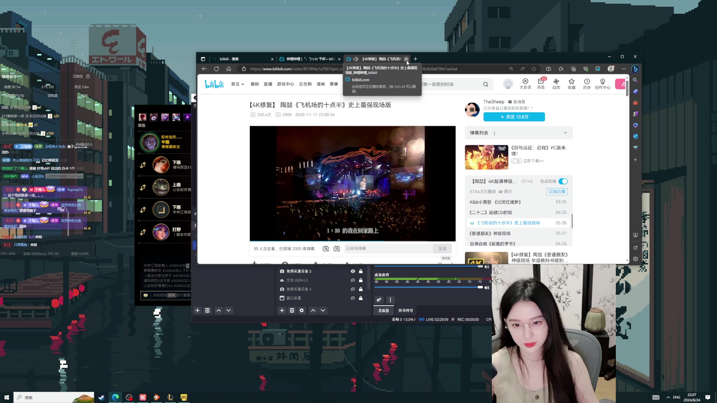Open 游戏中心 in bilibili navigation
The width and height of the screenshot is (717, 403).
(285, 84)
